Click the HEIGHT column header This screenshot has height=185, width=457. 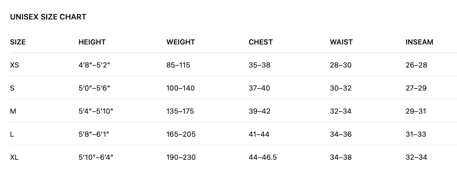coord(92,42)
